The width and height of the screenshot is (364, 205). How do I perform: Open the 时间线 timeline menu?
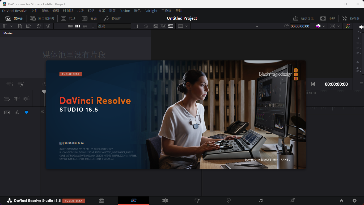tap(68, 11)
